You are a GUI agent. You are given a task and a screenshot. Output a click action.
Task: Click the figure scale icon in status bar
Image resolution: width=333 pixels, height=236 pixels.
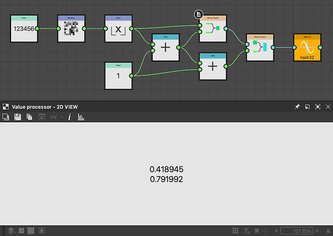coord(247,231)
